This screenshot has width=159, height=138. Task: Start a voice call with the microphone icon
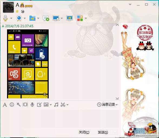[5, 18]
